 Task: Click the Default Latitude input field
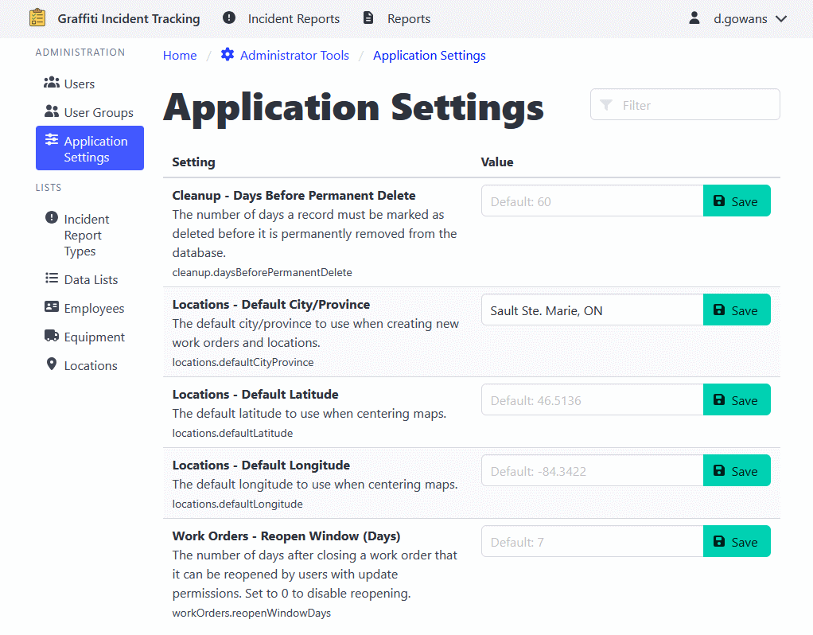pos(592,399)
